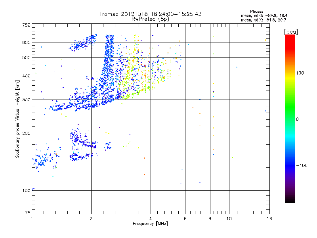Click the y-axis tick label "600"
Viewport: 317px width, 238px height.
click(x=26, y=42)
